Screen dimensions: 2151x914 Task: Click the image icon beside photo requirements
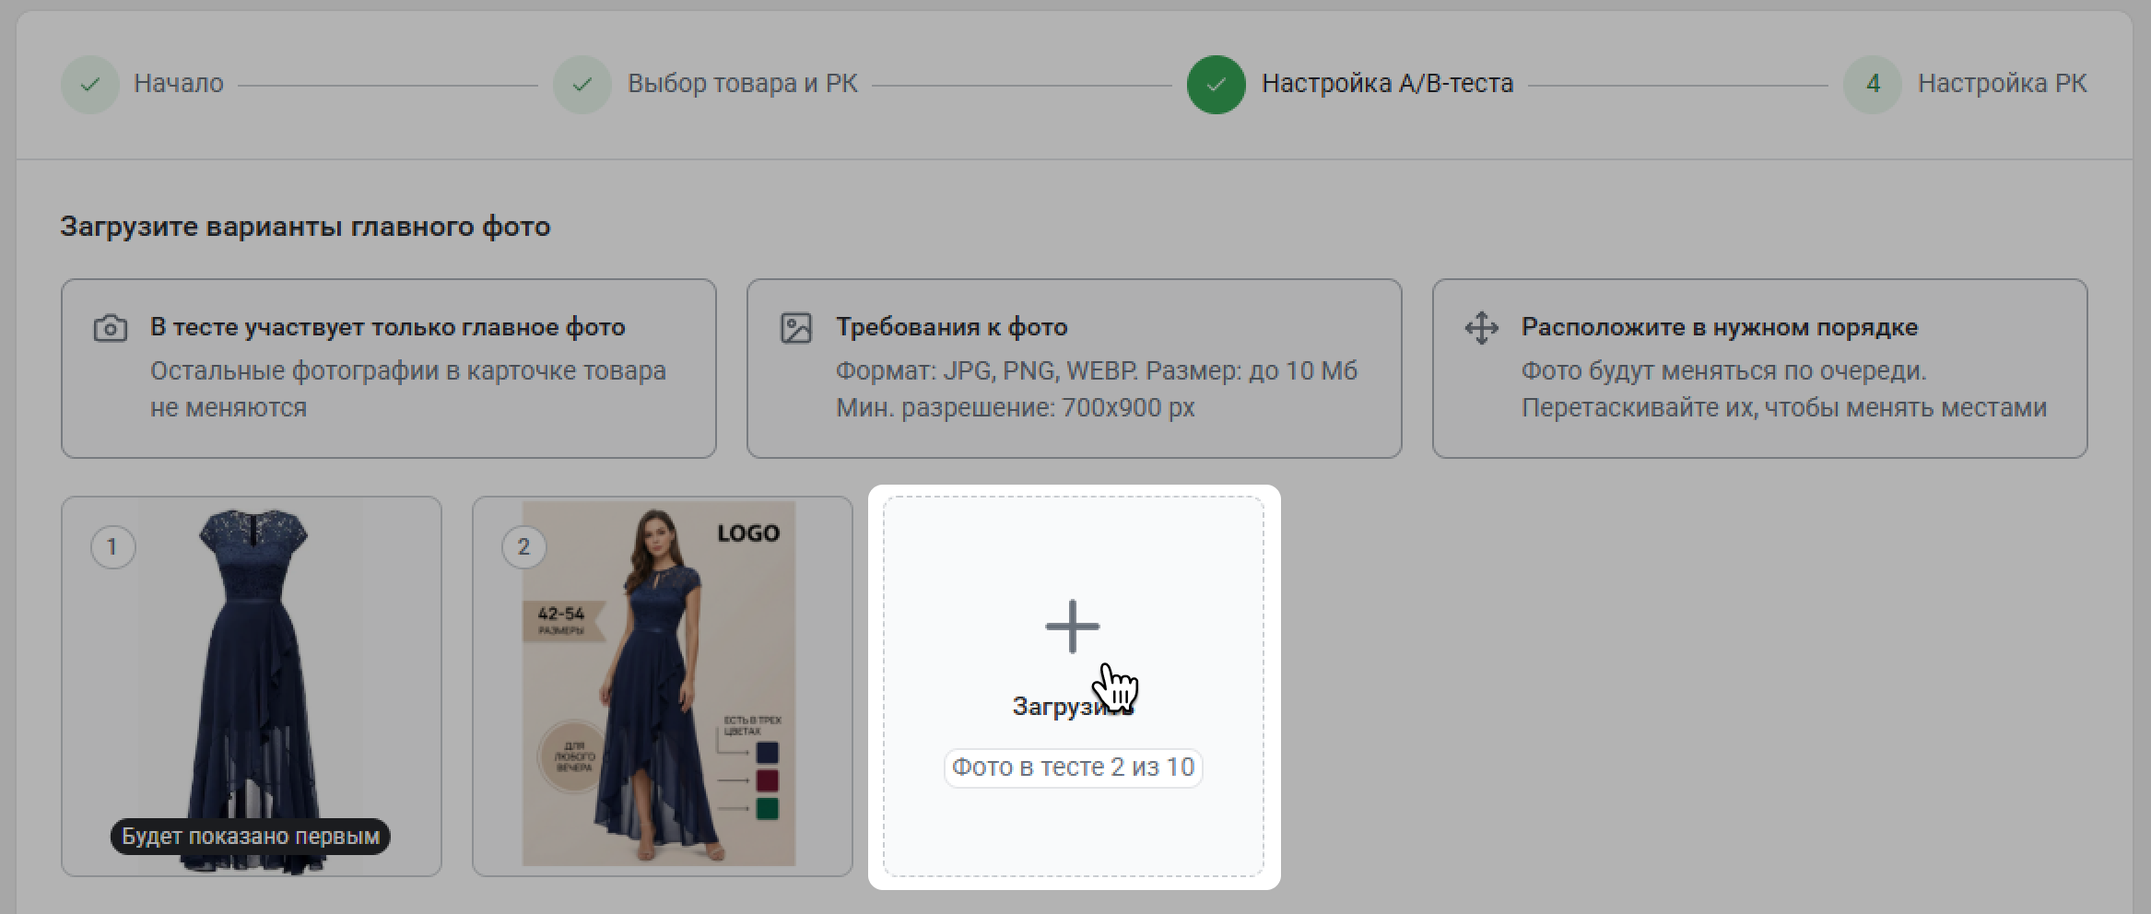click(796, 328)
